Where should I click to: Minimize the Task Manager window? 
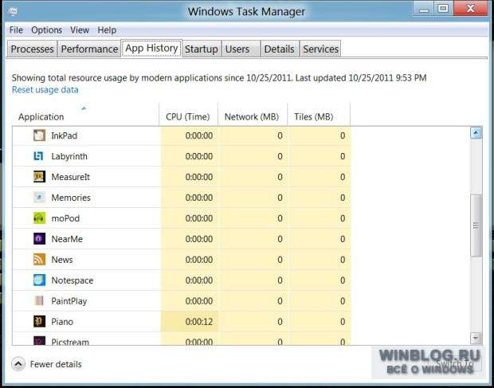pyautogui.click(x=423, y=9)
